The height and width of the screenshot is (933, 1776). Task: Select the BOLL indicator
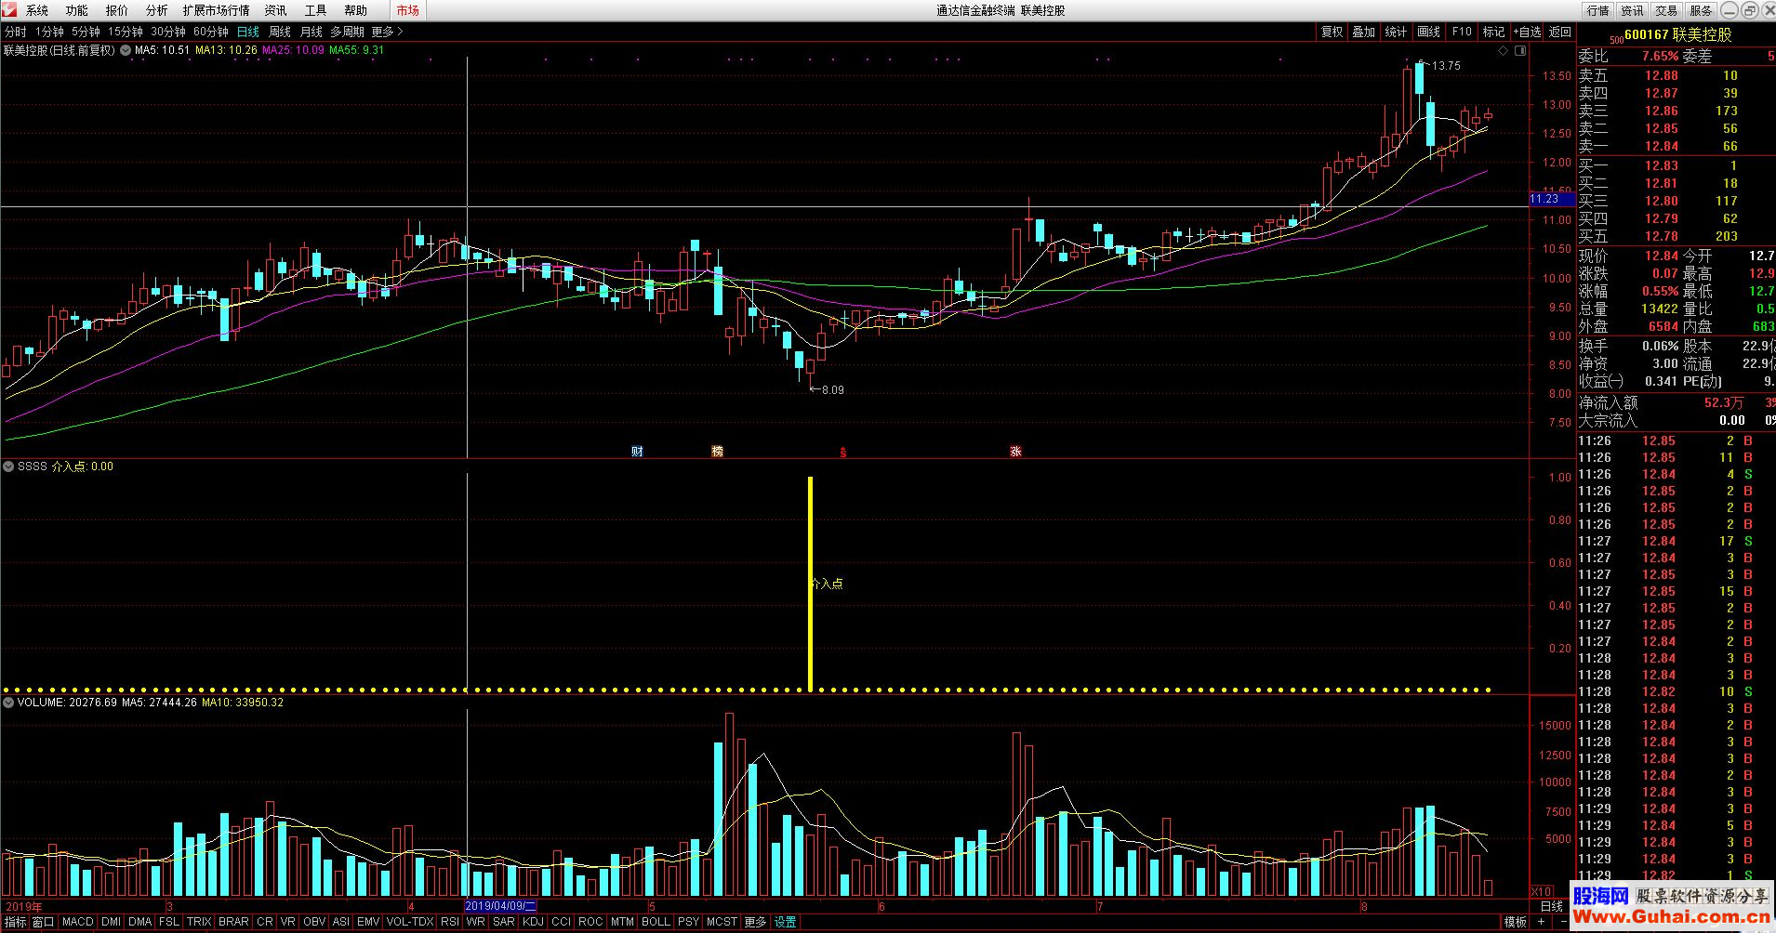tap(656, 922)
